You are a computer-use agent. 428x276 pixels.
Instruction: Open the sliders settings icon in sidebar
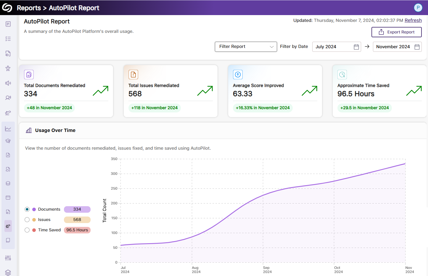point(8,258)
